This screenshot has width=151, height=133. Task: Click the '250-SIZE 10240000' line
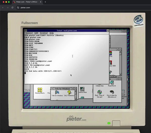click(33, 43)
